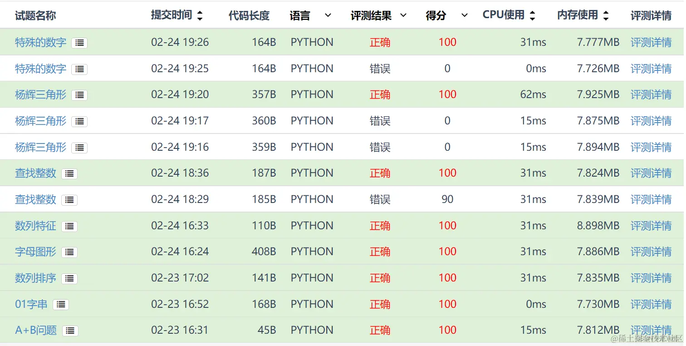View 评测详情 for 杨辉三角形 at 19:17
Viewport: 686px width, 346px height.
651,121
